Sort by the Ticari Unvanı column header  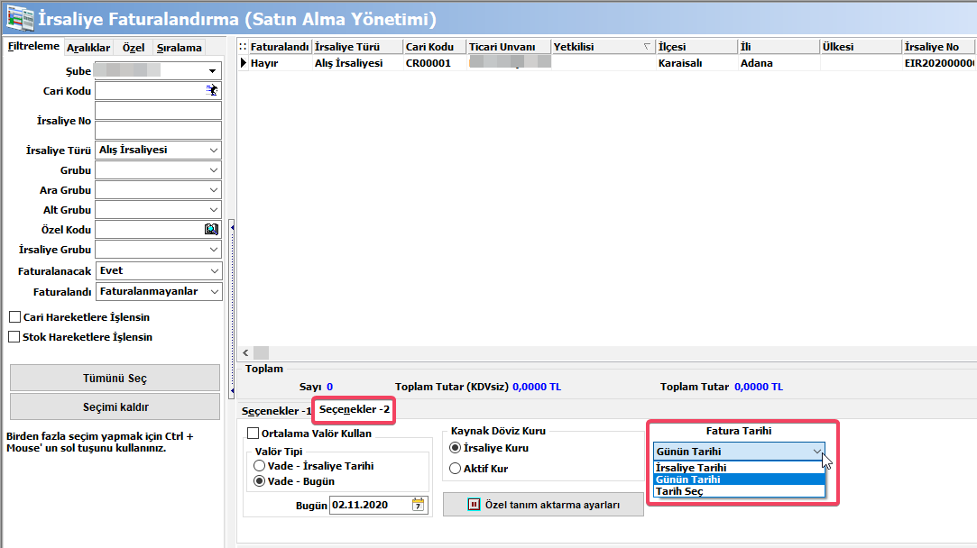(509, 47)
